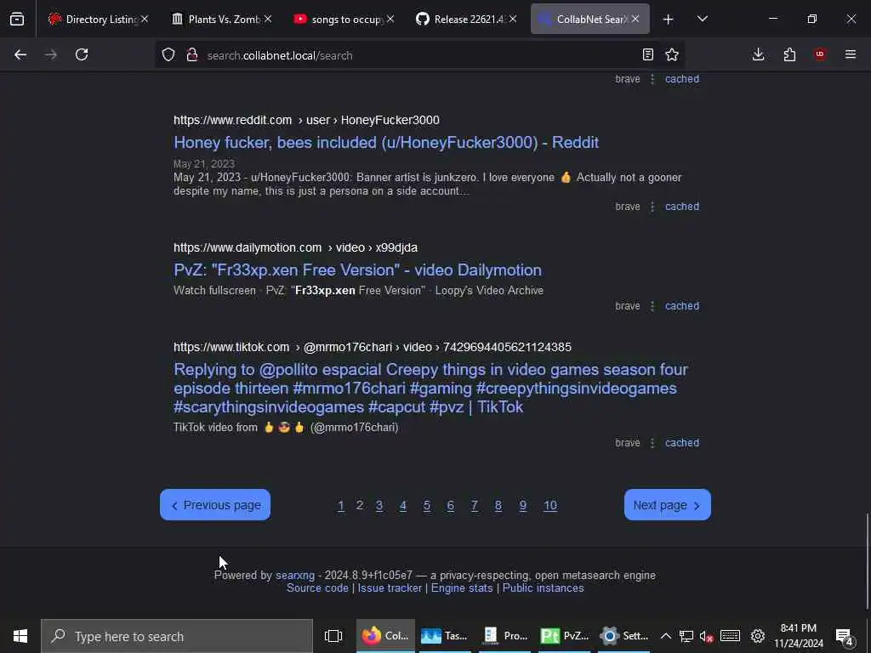871x653 pixels.
Task: Open a new tab with the plus button
Action: pyautogui.click(x=669, y=20)
